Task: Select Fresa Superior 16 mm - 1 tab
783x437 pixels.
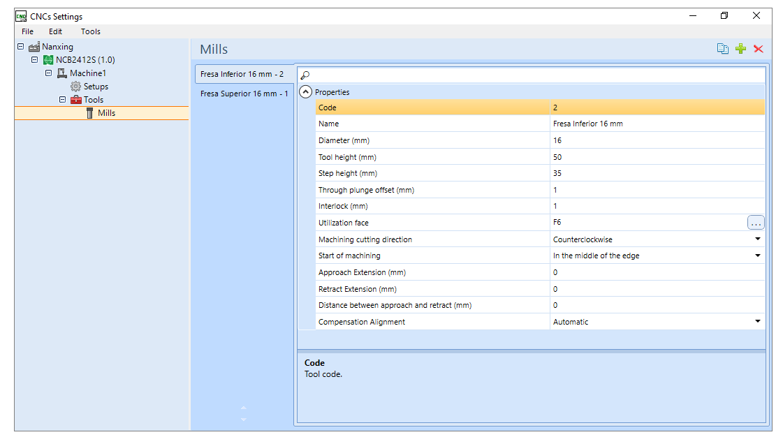Action: (244, 94)
